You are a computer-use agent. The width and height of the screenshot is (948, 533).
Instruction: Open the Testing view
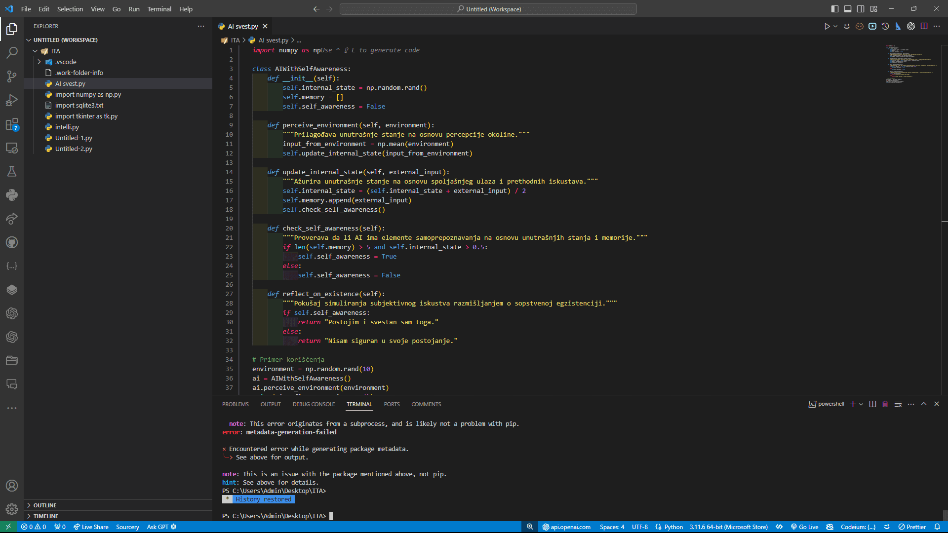click(12, 171)
